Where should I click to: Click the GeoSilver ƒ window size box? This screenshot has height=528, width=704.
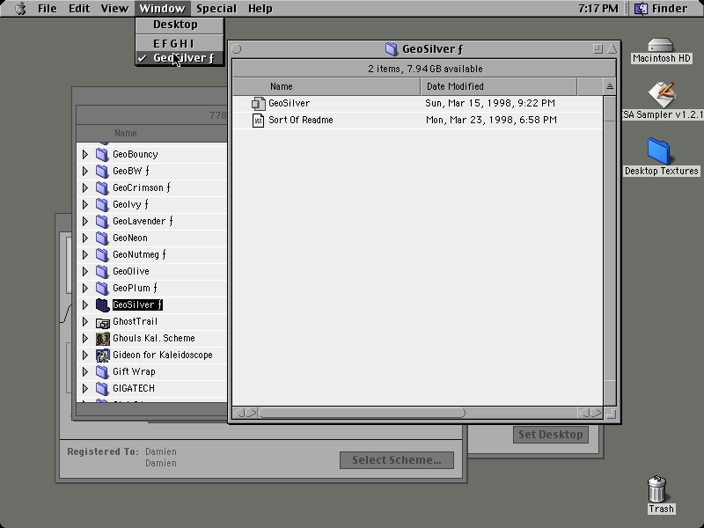(x=610, y=413)
